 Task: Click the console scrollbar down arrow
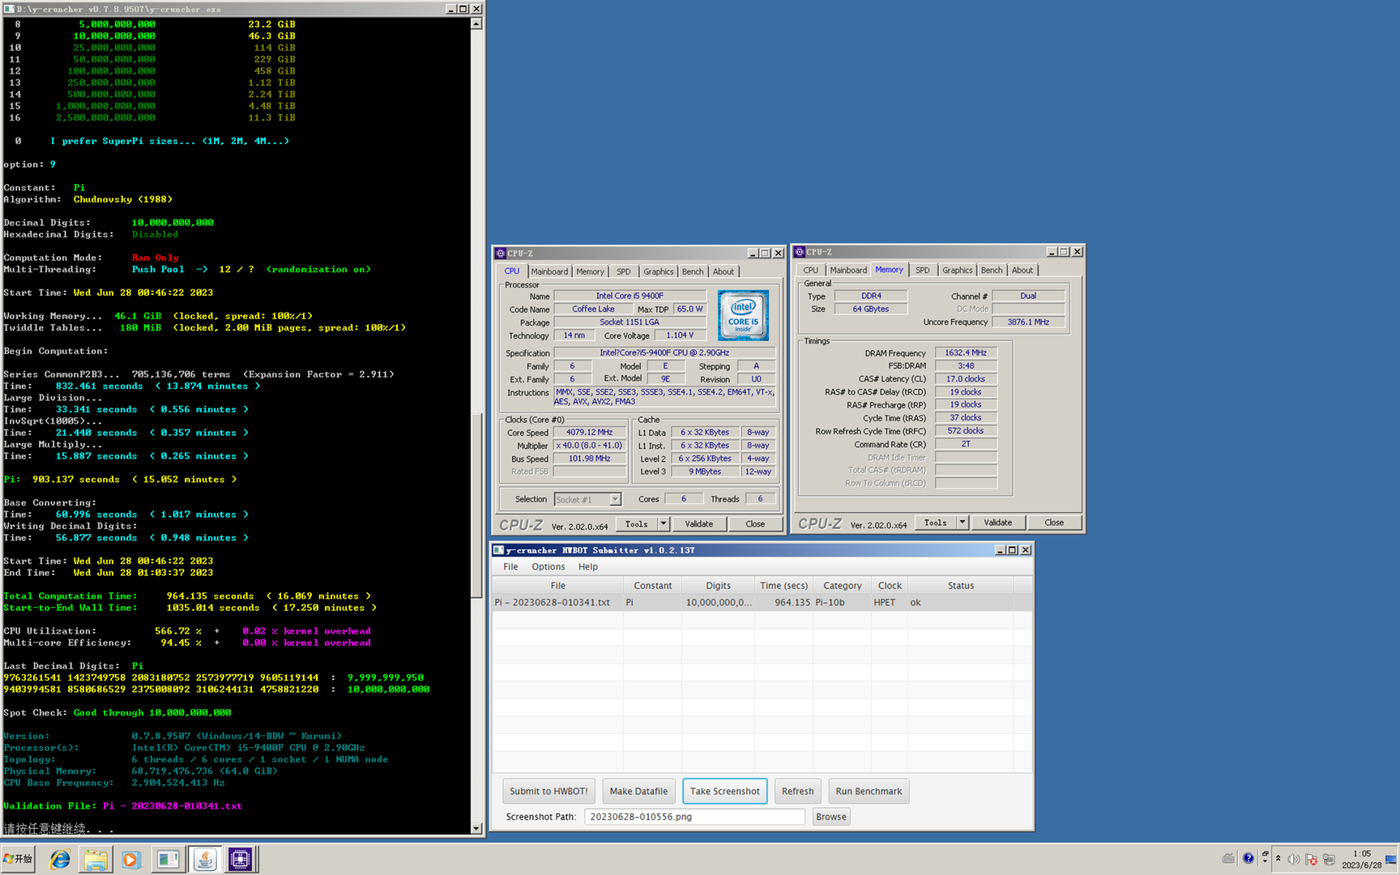pos(476,828)
